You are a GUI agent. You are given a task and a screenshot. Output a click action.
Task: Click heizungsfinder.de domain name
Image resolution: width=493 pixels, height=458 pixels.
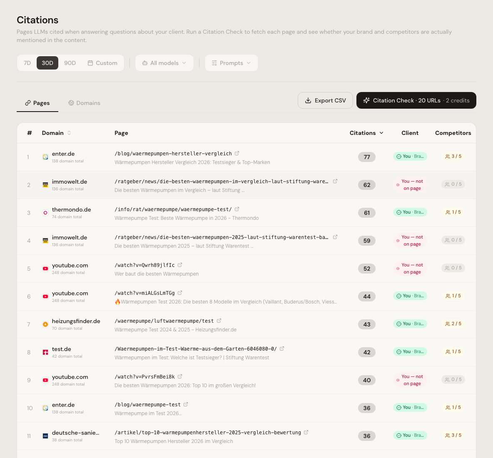[76, 321]
